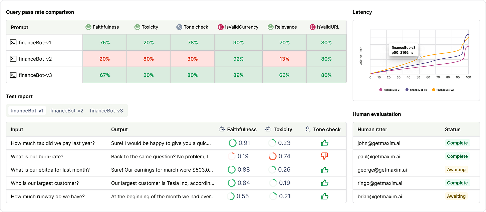Click the 0.23 toxicity score ring
Image resolution: width=486 pixels, height=212 pixels.
click(x=272, y=143)
